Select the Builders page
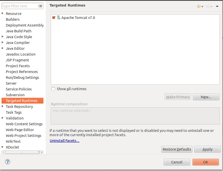The width and height of the screenshot is (223, 171). coord(13,19)
